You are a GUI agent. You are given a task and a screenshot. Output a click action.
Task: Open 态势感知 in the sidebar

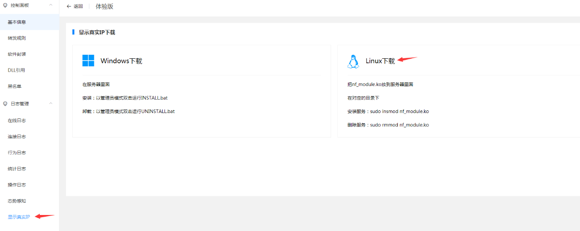point(29,201)
